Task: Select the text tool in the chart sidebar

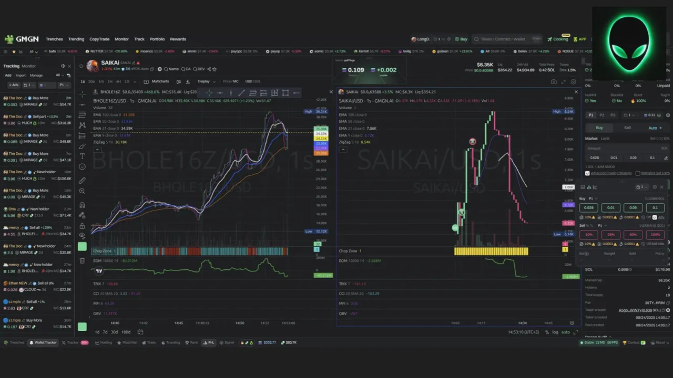Action: pyautogui.click(x=82, y=156)
